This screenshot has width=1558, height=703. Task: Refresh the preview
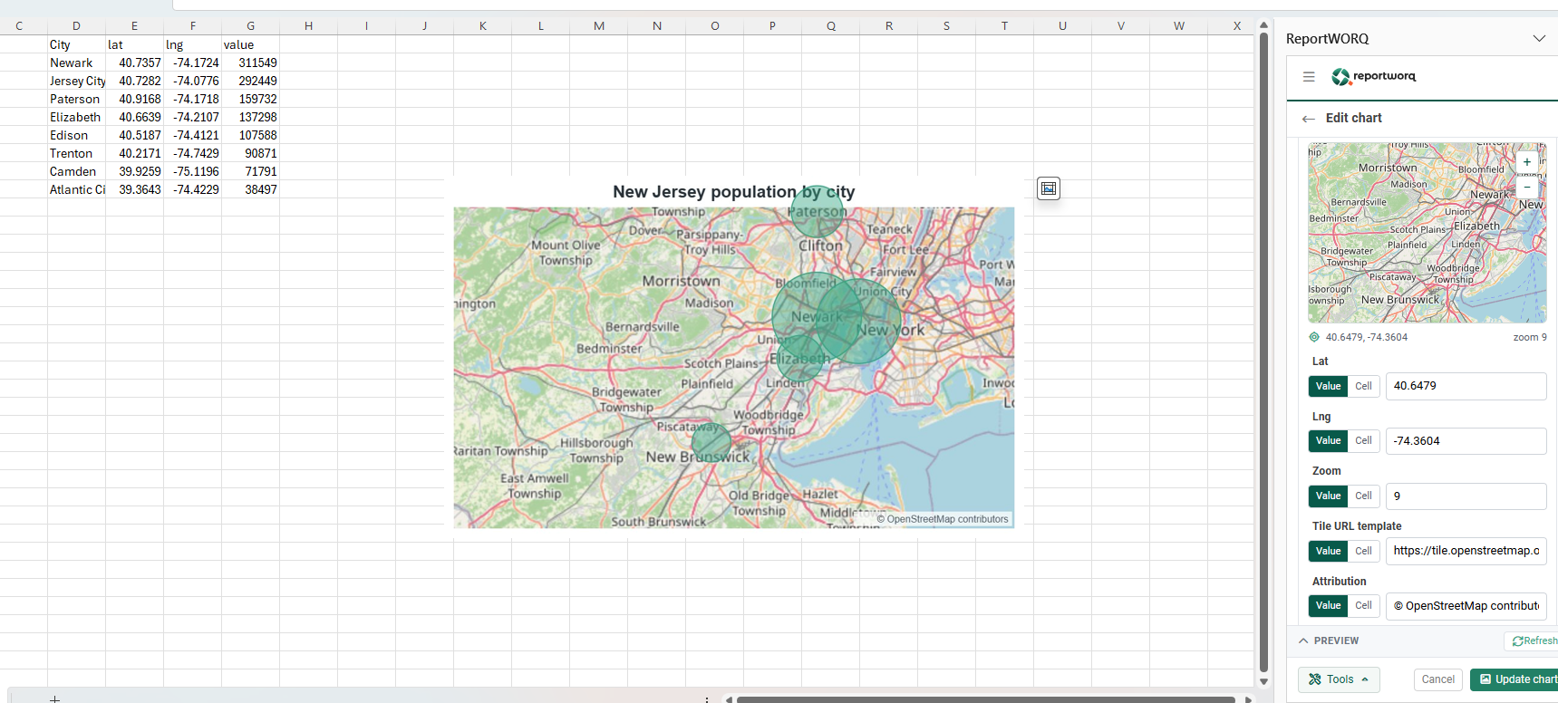coord(1534,640)
